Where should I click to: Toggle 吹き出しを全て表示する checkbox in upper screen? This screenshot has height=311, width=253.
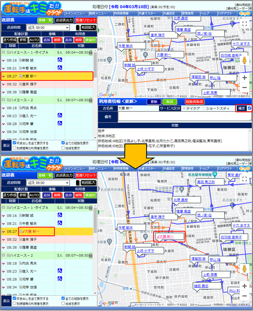14,143
